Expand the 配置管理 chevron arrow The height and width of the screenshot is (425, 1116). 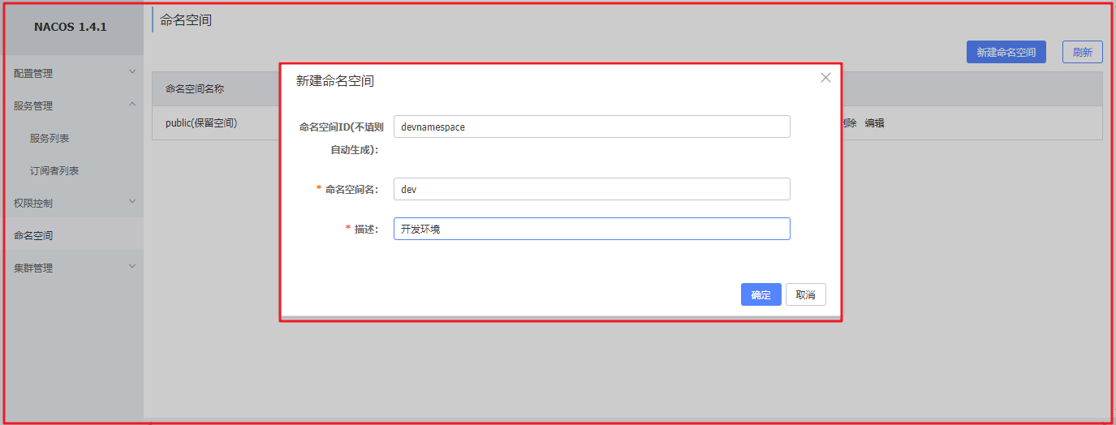click(x=132, y=71)
